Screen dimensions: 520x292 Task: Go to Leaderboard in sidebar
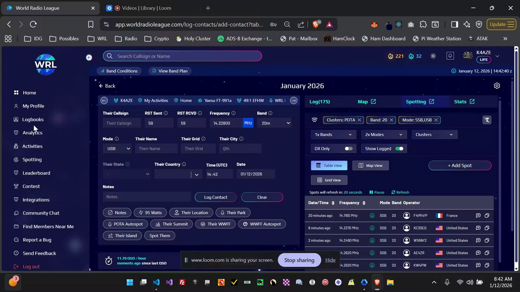coord(36,173)
